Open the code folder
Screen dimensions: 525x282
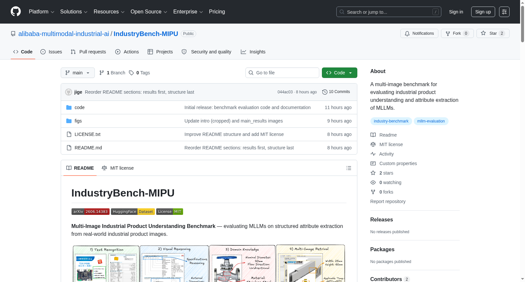click(x=79, y=107)
